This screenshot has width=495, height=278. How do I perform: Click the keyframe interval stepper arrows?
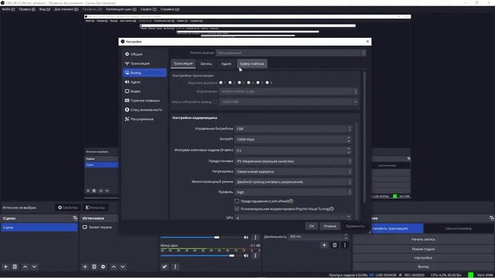(x=349, y=151)
